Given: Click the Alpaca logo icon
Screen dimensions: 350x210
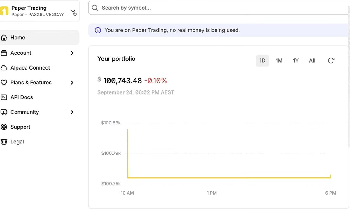Looking at the screenshot, I should (4, 11).
